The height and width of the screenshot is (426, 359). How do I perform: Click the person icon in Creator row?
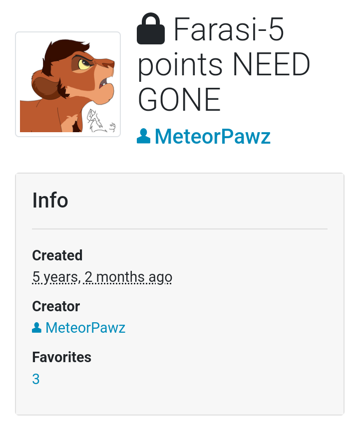pyautogui.click(x=37, y=328)
